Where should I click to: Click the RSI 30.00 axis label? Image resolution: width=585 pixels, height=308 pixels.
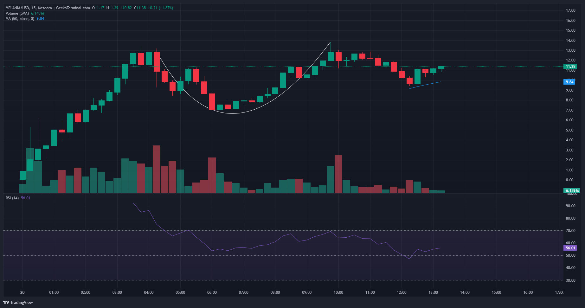(x=570, y=280)
